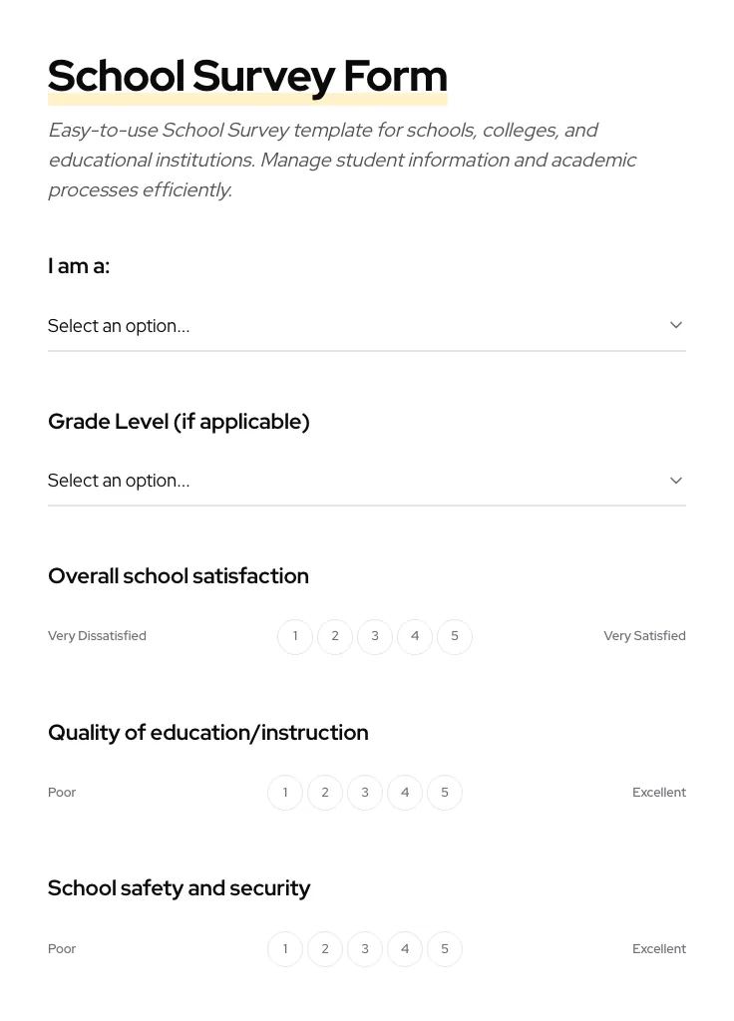The width and height of the screenshot is (734, 1021).
Task: Rate quality of instruction as Excellent with 5
Action: (445, 792)
